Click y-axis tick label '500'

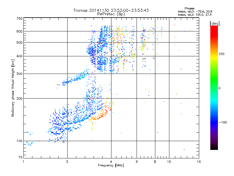click(x=19, y=43)
